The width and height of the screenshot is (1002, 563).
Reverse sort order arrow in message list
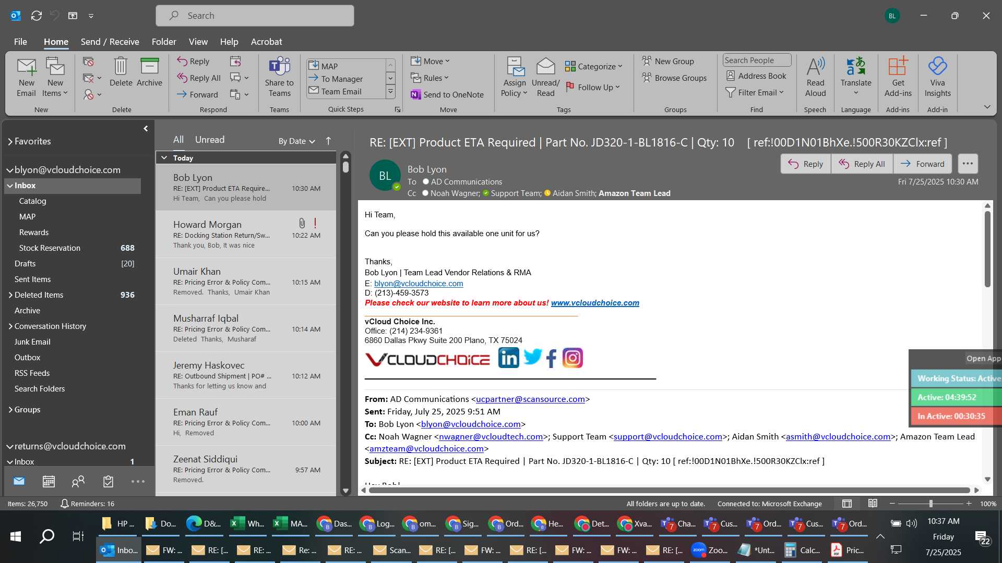click(328, 141)
